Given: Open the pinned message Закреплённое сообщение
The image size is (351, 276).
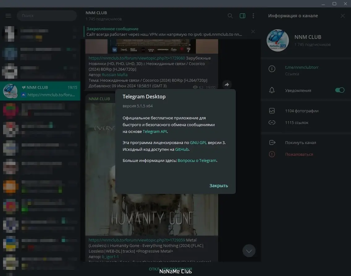Looking at the screenshot, I should (x=164, y=31).
